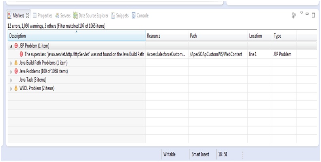Select the JSP Problem (1 item) row
This screenshot has width=321, height=162.
pos(162,46)
